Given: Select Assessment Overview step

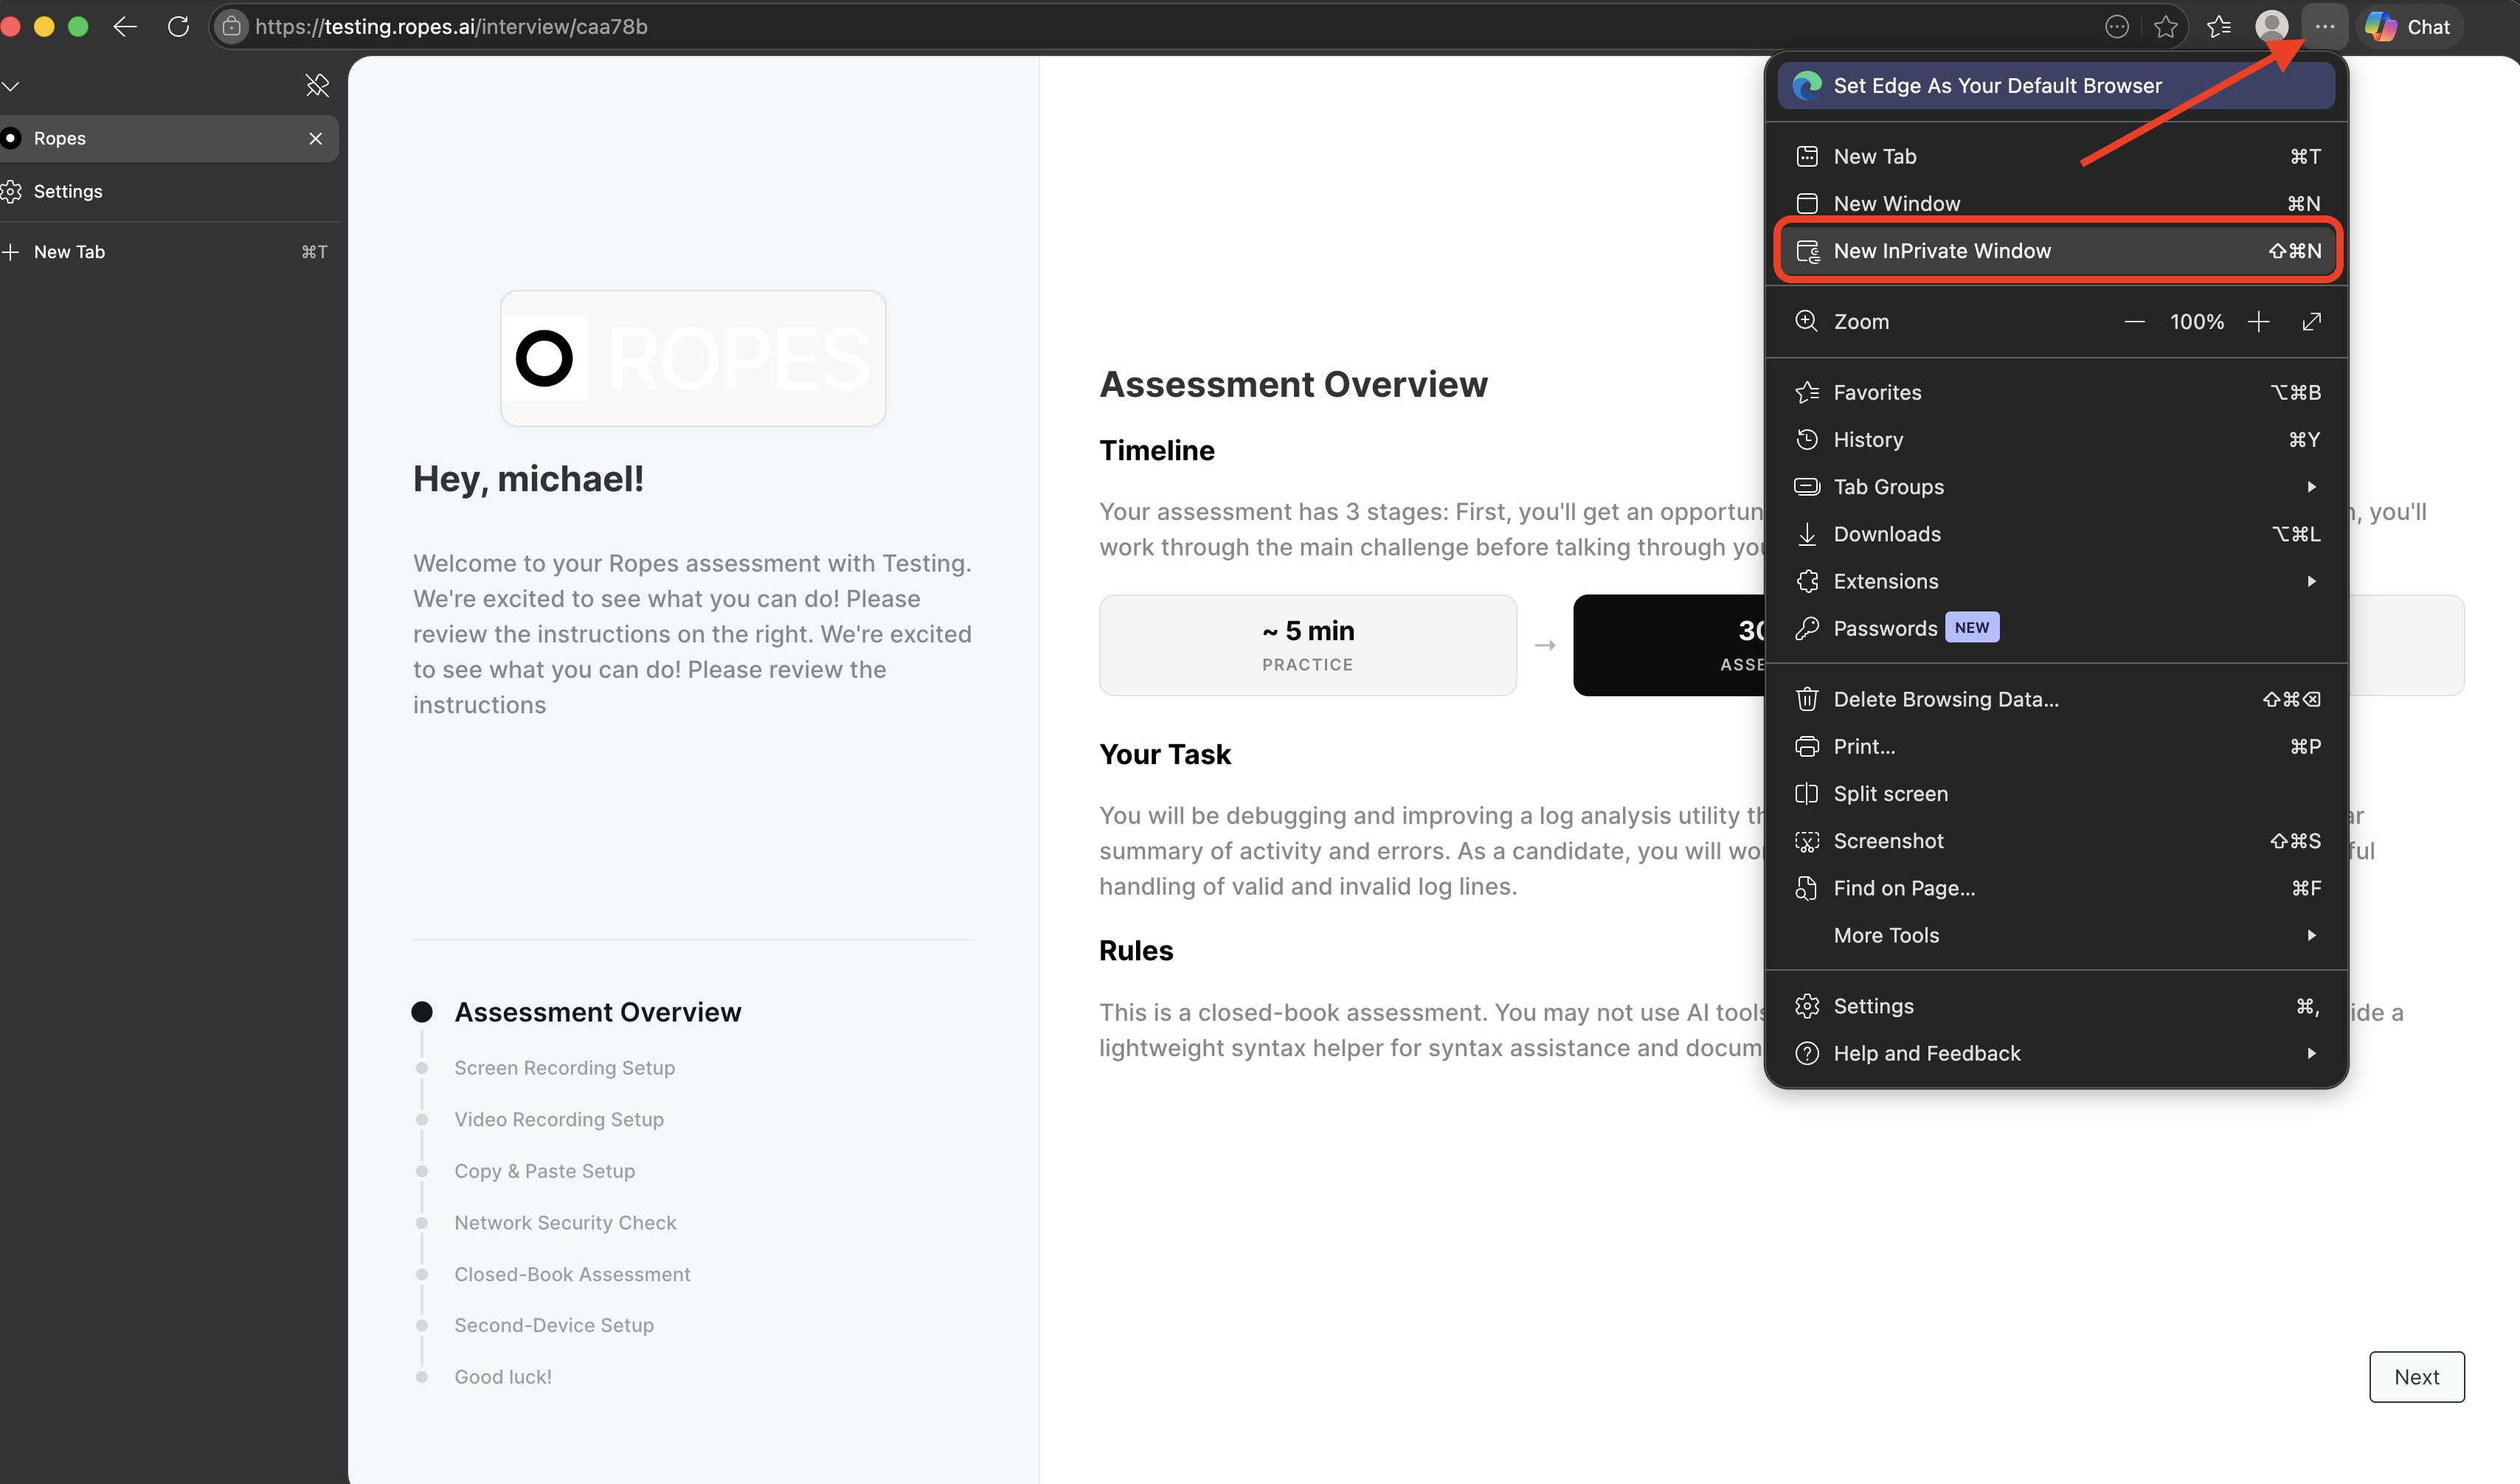Looking at the screenshot, I should pos(597,1012).
